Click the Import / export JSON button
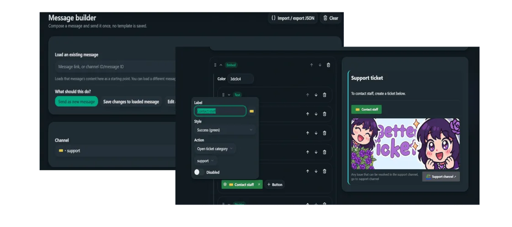 click(x=293, y=18)
